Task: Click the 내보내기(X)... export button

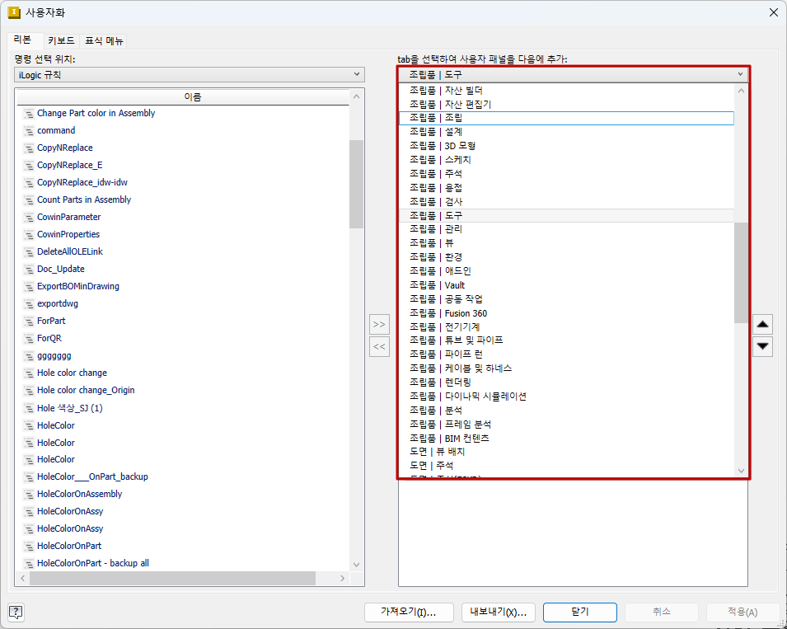Action: 499,612
